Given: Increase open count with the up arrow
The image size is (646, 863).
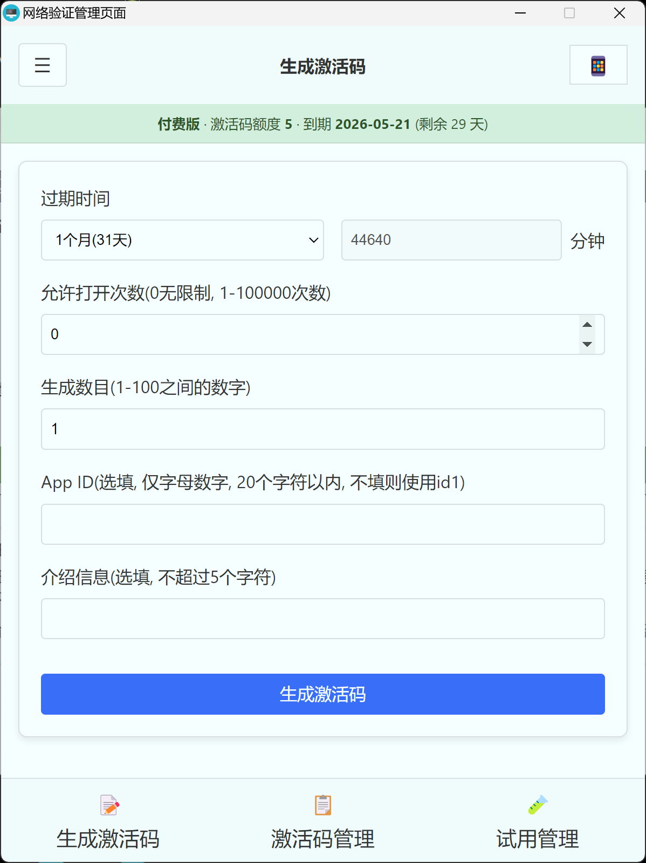Looking at the screenshot, I should click(587, 325).
